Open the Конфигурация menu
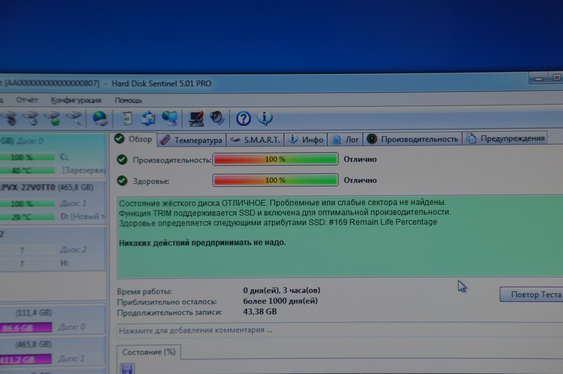Image resolution: width=563 pixels, height=374 pixels. 76,100
